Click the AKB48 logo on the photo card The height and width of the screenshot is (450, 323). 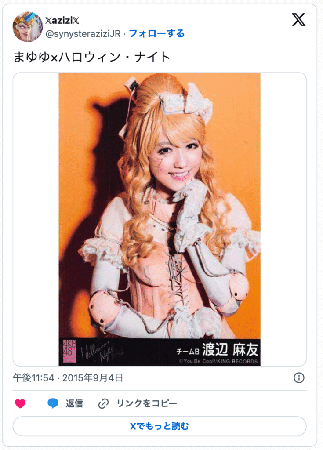[x=69, y=352]
